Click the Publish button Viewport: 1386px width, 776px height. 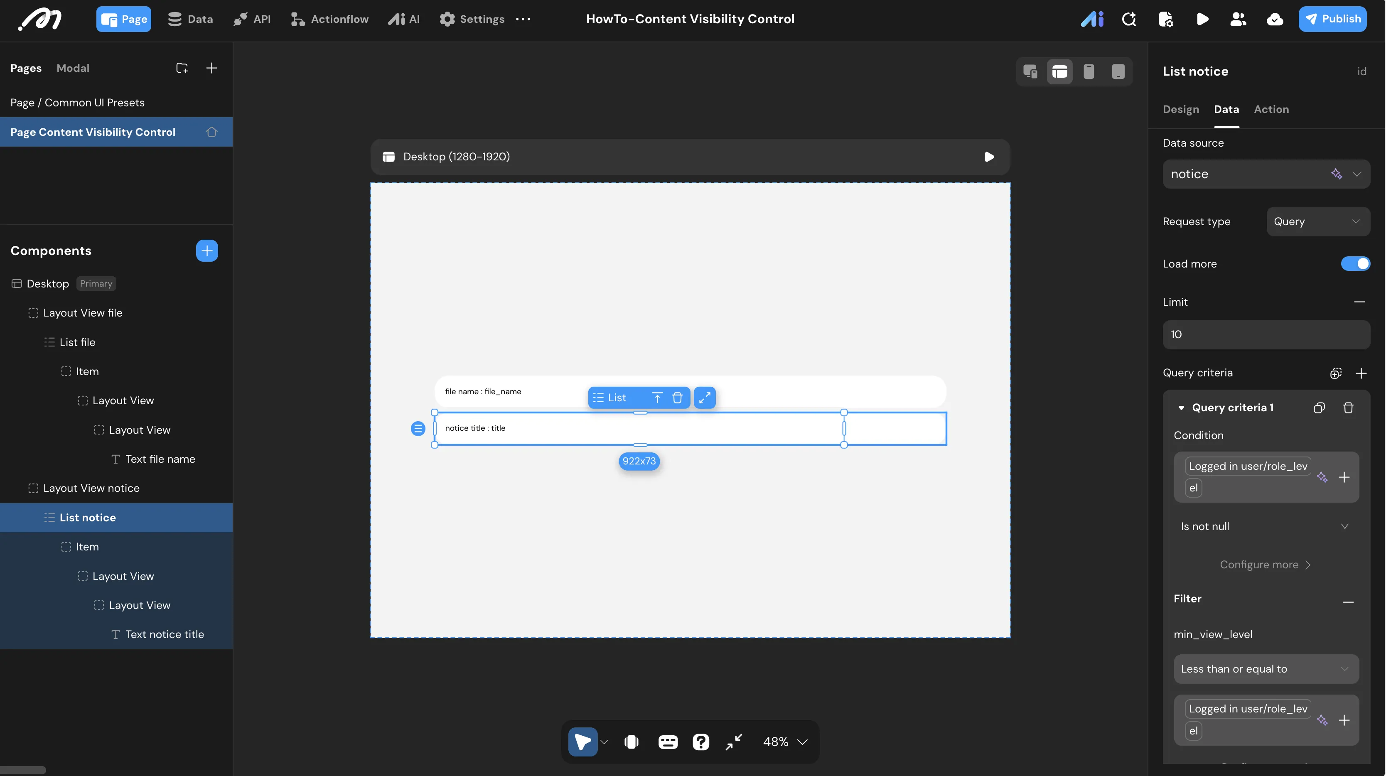pos(1332,19)
